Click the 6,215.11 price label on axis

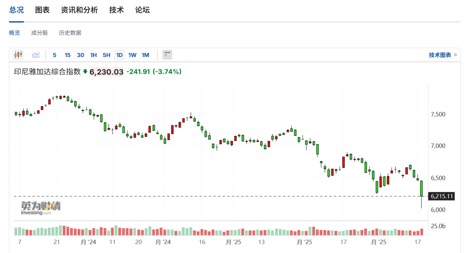442,196
